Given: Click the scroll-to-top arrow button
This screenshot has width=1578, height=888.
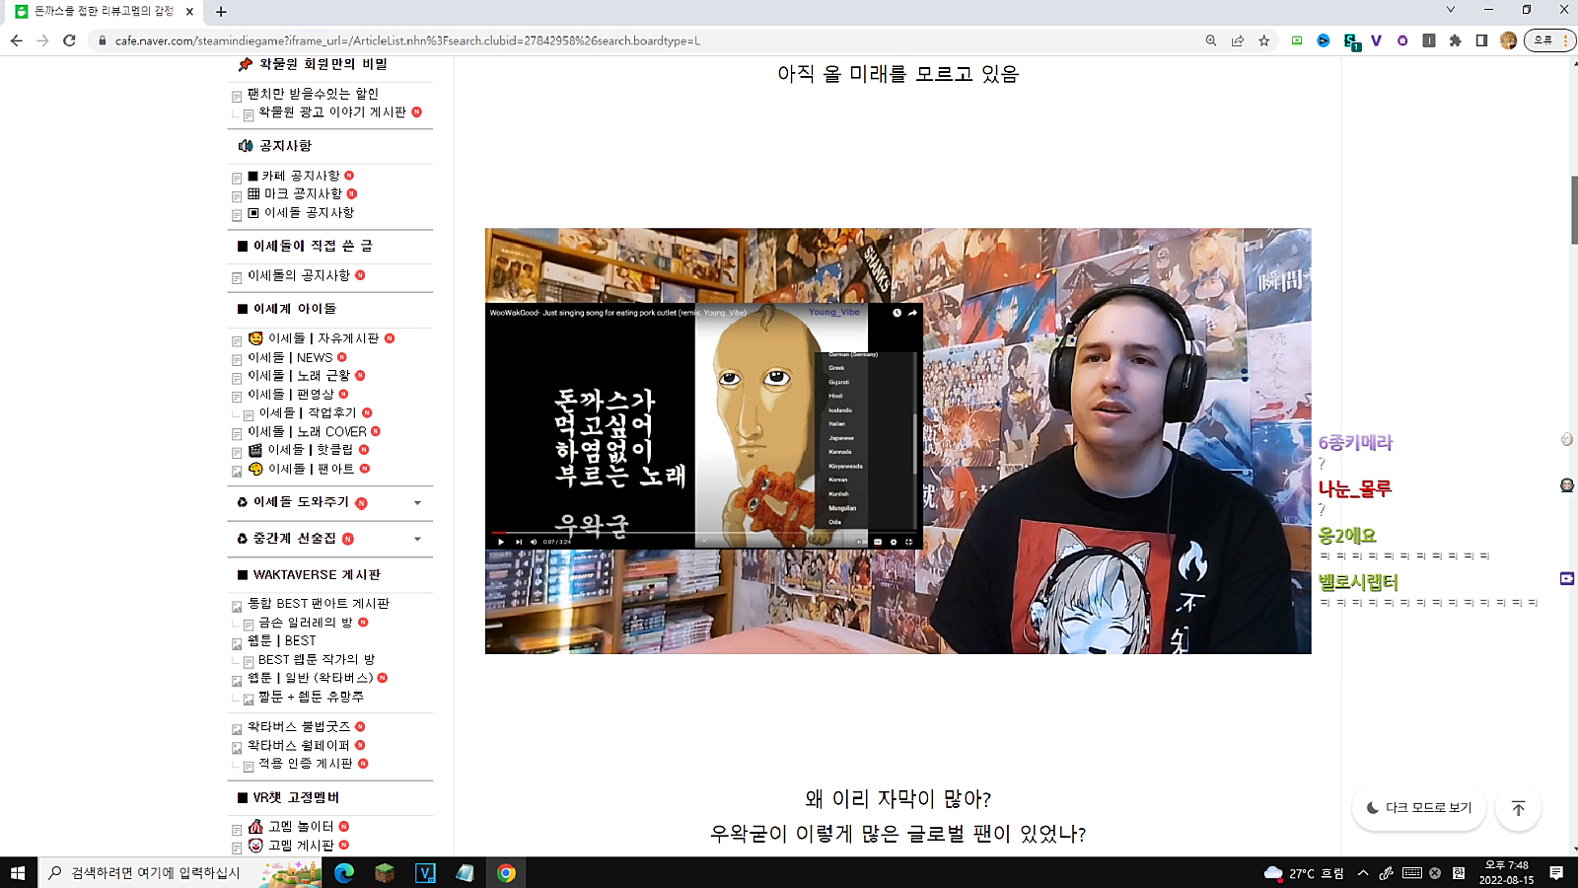Looking at the screenshot, I should (x=1518, y=808).
